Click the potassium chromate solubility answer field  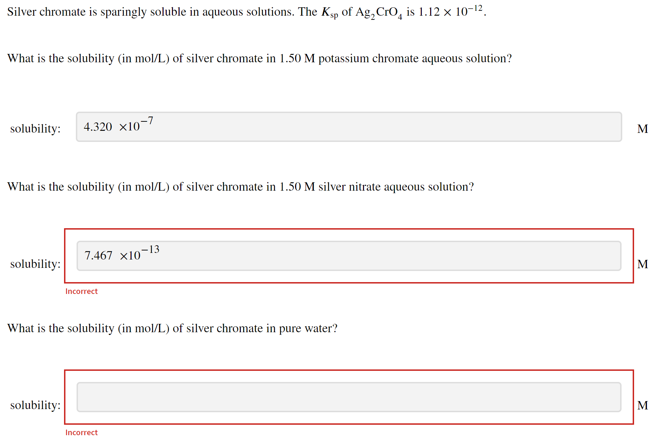pyautogui.click(x=349, y=127)
